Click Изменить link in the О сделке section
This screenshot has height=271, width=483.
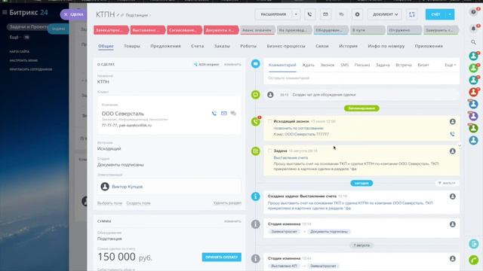(232, 65)
